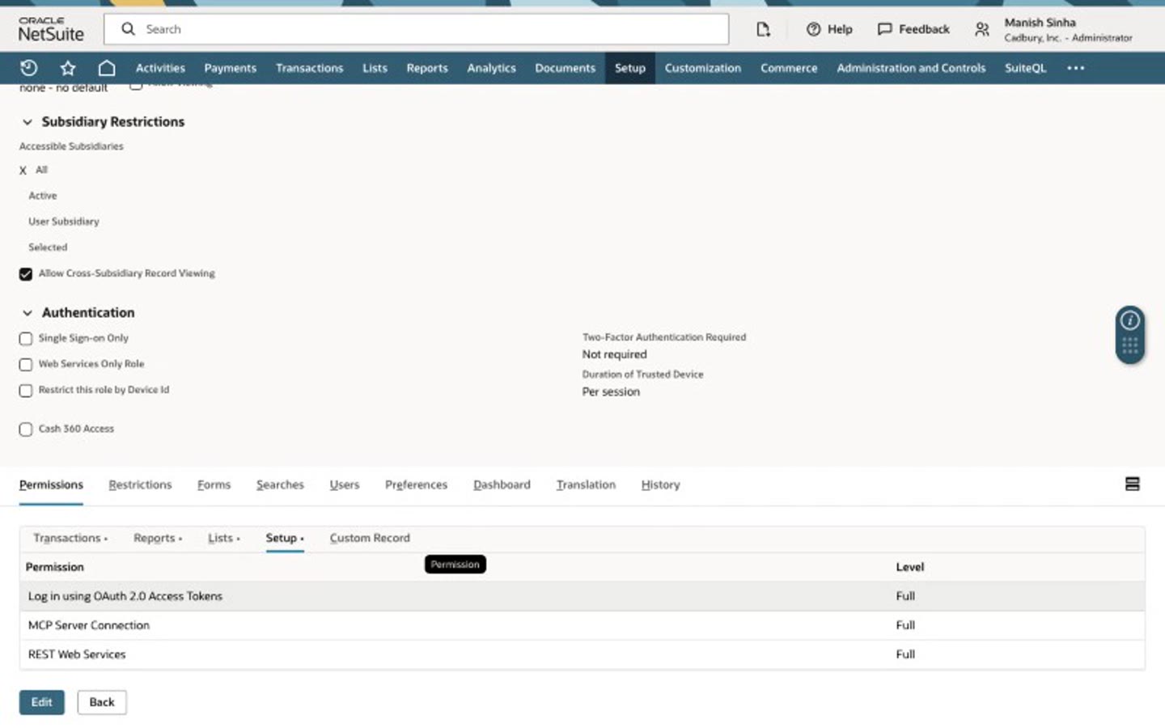Toggle Allow Cross-Subsidiary Record Viewing checkbox
This screenshot has height=728, width=1165.
coord(26,273)
